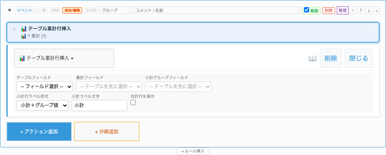The height and width of the screenshot is (155, 386).
Task: Move rule up one with large up arrow
Action: click(361, 10)
